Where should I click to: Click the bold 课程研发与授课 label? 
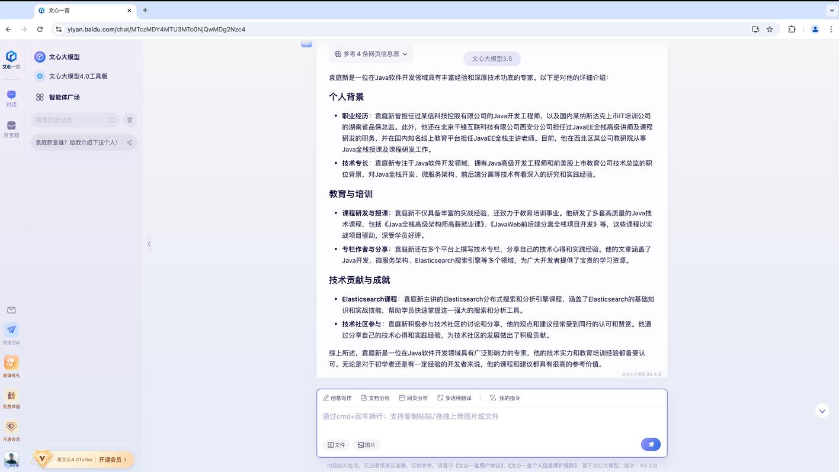click(x=365, y=213)
